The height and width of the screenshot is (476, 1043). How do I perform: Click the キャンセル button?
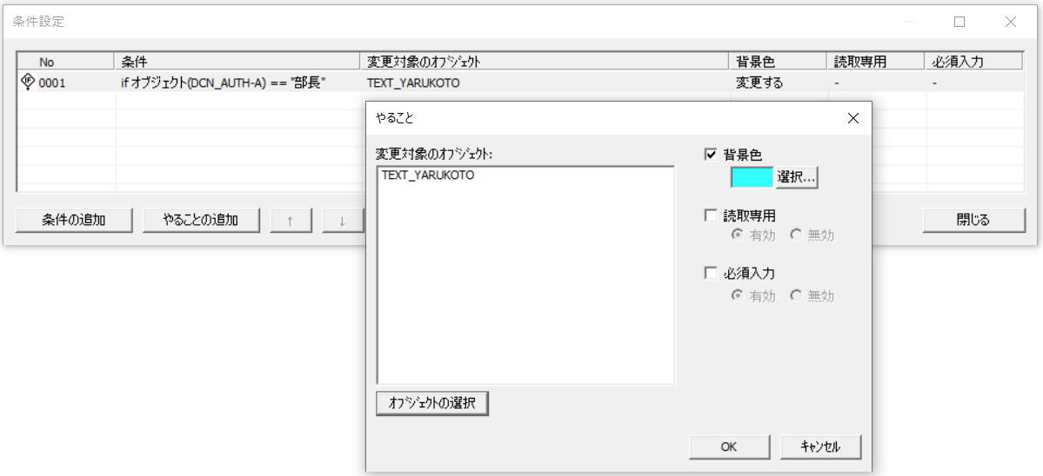click(820, 446)
